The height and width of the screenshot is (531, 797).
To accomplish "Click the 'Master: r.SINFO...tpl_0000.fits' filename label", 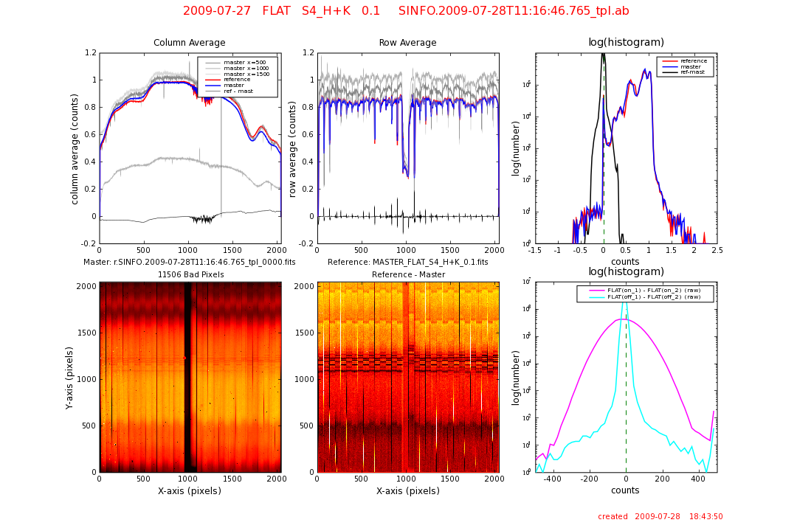I will [189, 262].
